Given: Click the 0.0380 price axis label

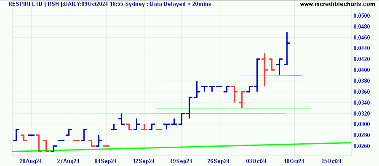Looking at the screenshot, I should [362, 81].
